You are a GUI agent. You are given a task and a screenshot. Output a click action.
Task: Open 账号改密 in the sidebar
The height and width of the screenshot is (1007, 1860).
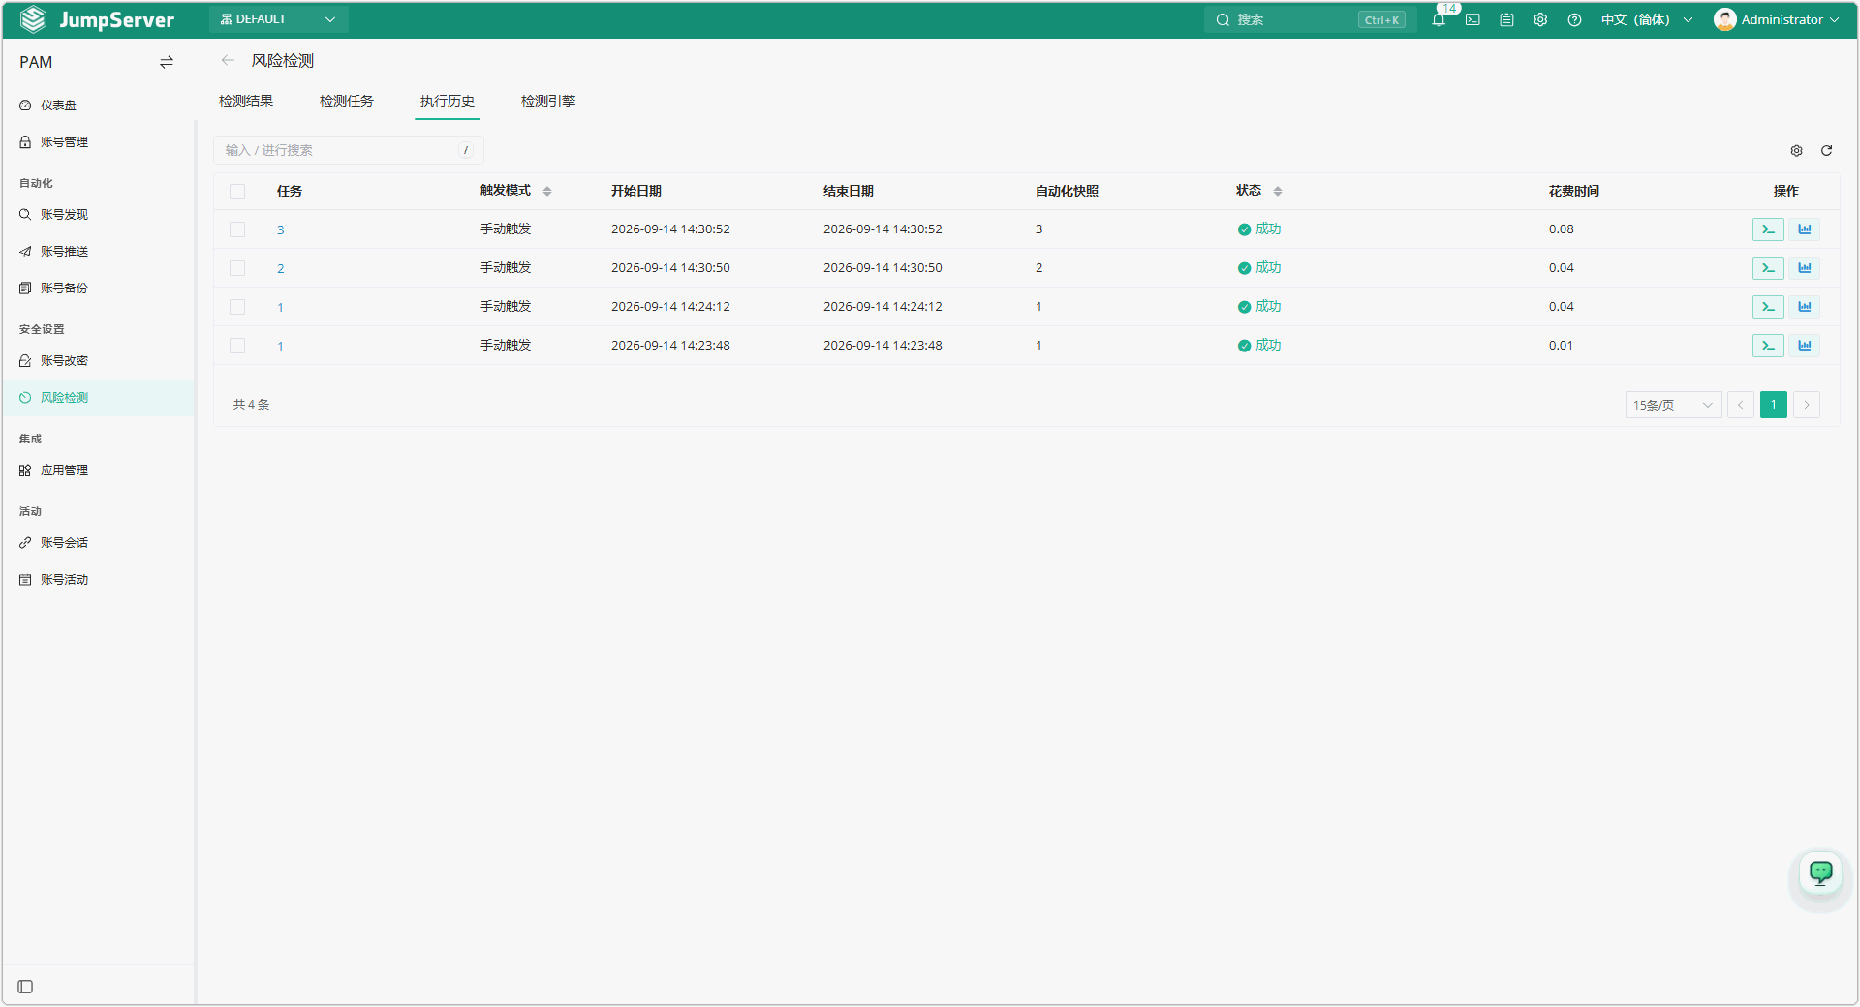tap(64, 361)
